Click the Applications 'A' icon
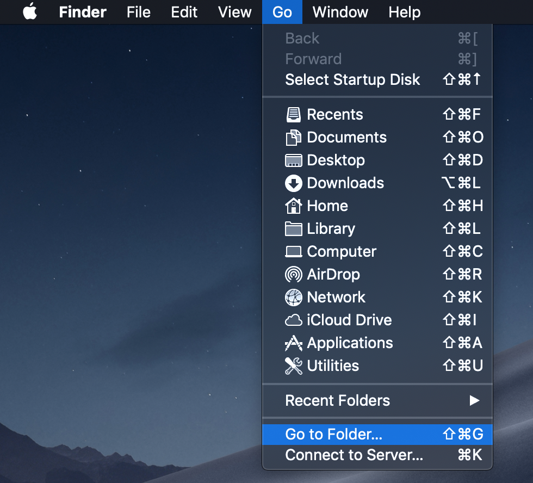Image resolution: width=533 pixels, height=483 pixels. (x=293, y=343)
